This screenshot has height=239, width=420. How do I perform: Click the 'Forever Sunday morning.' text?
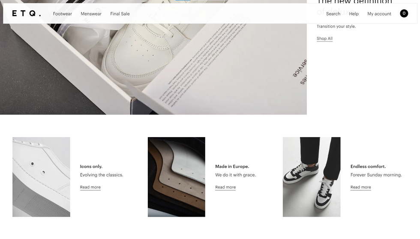pos(376,175)
